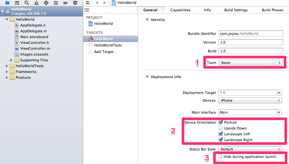
Task: Expand the Products group
Action: (x=7, y=77)
